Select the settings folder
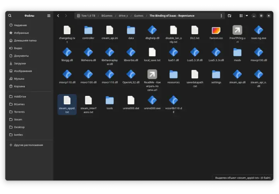Image resolution: width=279 pixels, height=194 pixels. pyautogui.click(x=216, y=77)
